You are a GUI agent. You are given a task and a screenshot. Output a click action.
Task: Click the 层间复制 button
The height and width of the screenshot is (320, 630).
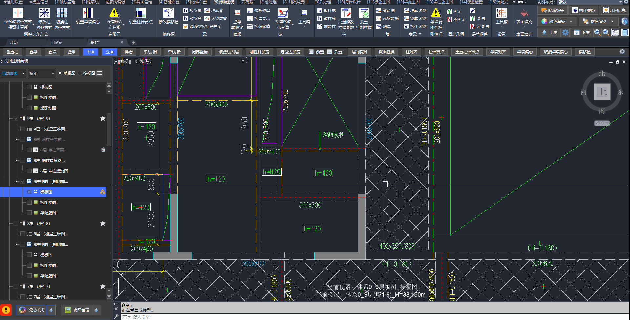[359, 52]
